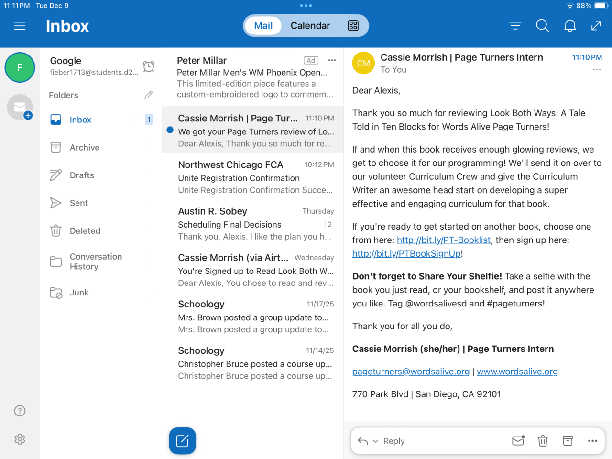Image resolution: width=612 pixels, height=459 pixels.
Task: Add another mail account
Action: click(x=20, y=107)
